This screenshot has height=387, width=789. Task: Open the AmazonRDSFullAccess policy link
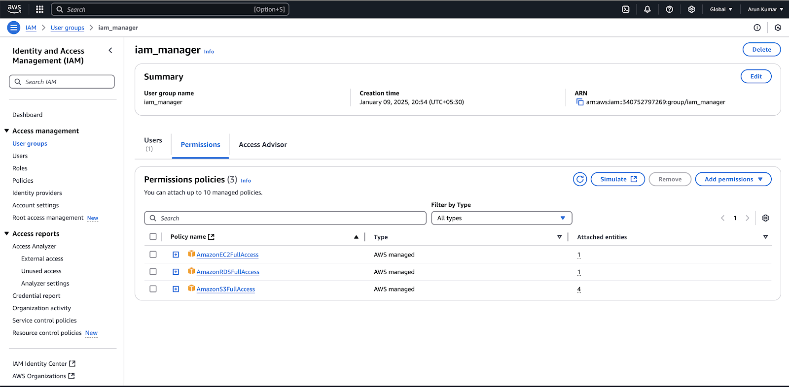(x=228, y=272)
